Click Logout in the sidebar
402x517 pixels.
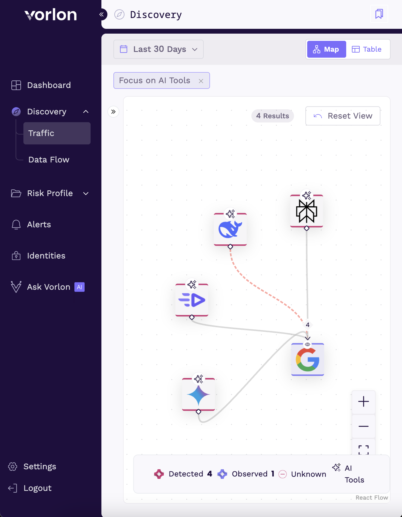[37, 488]
